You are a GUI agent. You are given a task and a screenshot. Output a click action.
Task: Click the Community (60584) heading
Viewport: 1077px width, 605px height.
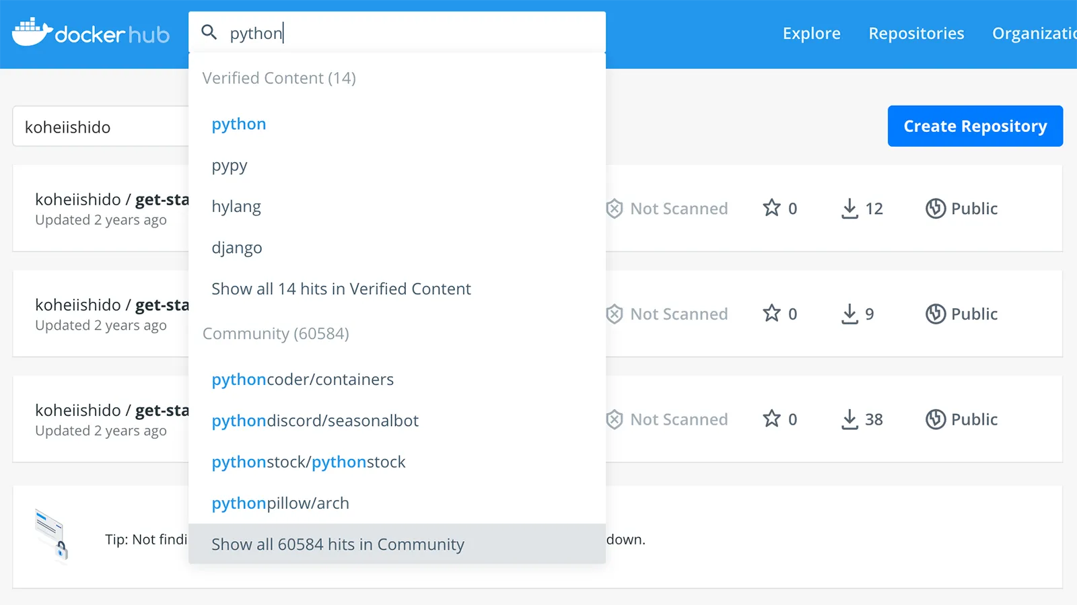(275, 334)
